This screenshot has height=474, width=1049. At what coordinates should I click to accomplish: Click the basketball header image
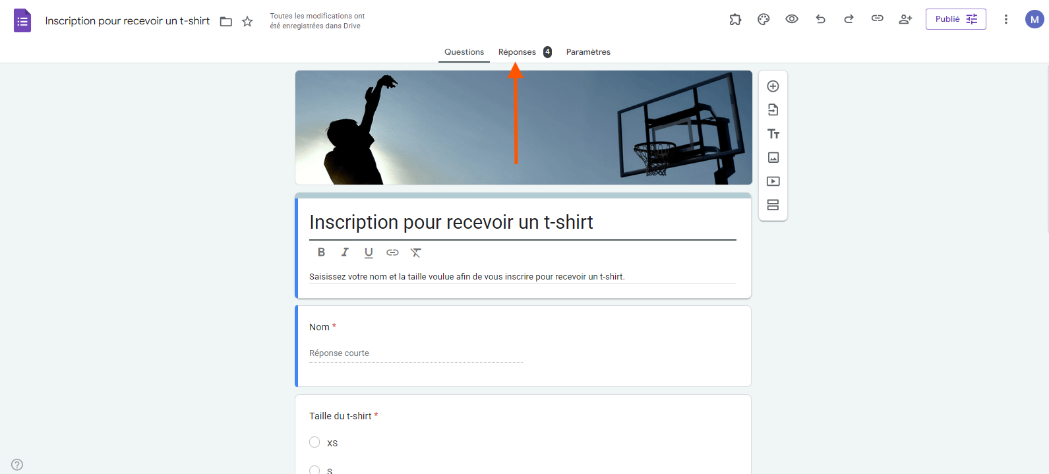point(524,128)
